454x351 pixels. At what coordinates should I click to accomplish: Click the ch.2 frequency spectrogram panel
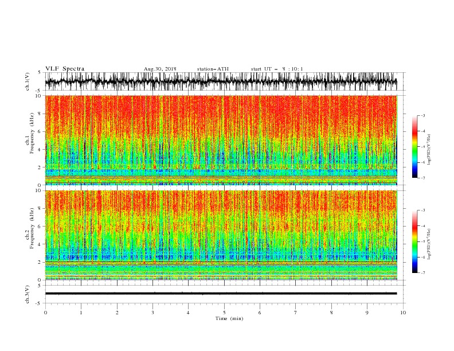(x=221, y=235)
